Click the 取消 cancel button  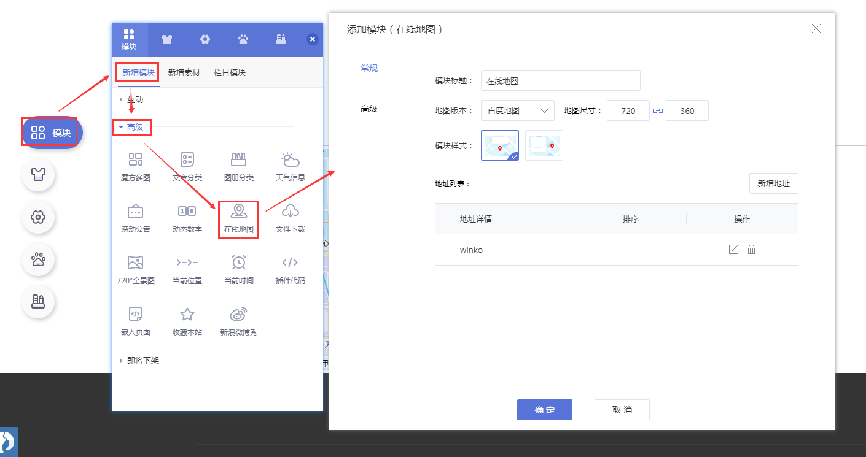pyautogui.click(x=622, y=410)
